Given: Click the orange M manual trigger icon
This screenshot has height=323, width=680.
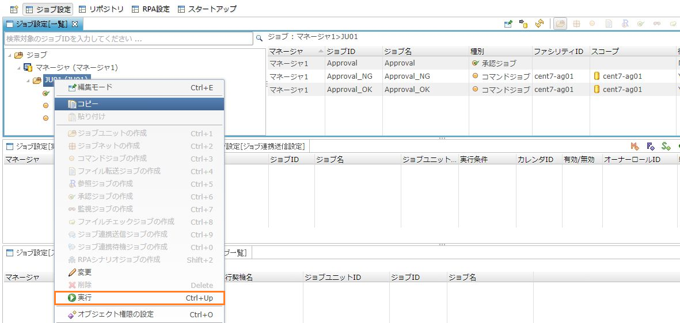Looking at the screenshot, I should pyautogui.click(x=635, y=147).
